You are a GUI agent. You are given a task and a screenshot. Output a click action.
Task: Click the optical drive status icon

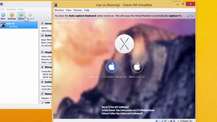(159, 121)
